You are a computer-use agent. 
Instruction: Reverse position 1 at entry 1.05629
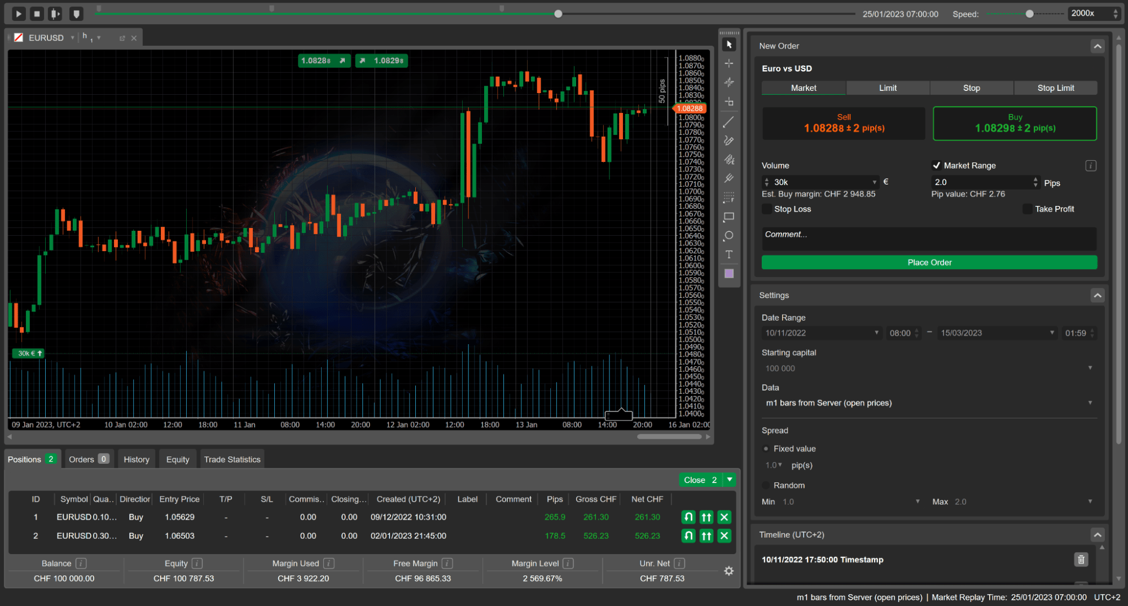(688, 517)
